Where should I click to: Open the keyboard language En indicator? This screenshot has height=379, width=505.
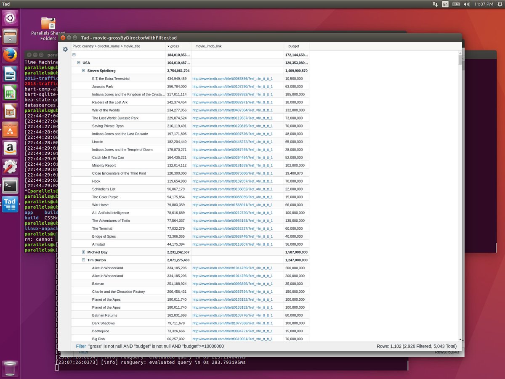445,4
